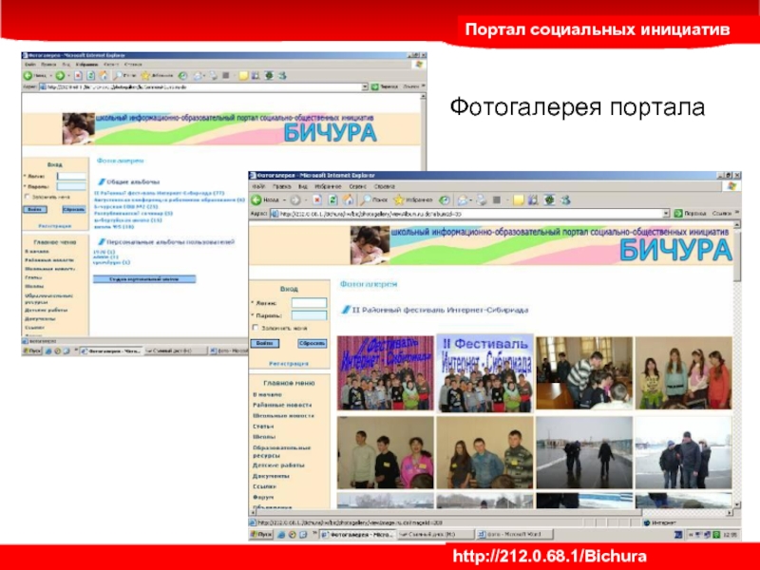
Task: Open the Справка menu in the front window
Action: 385,186
